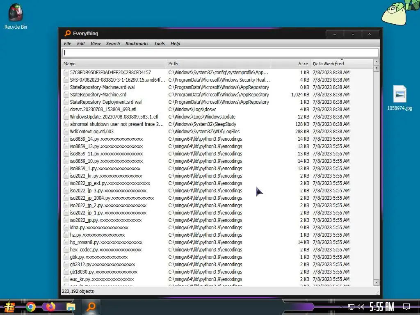Screen dimensions: 420x315
Task: Launch Firefox from the taskbar
Action: 50,306
